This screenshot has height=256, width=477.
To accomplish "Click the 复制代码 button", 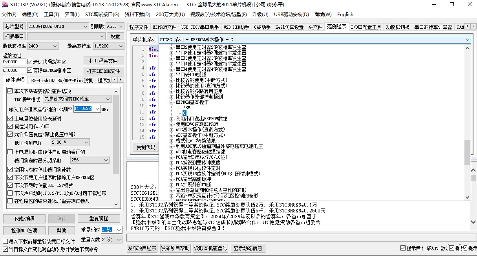I will [x=146, y=147].
